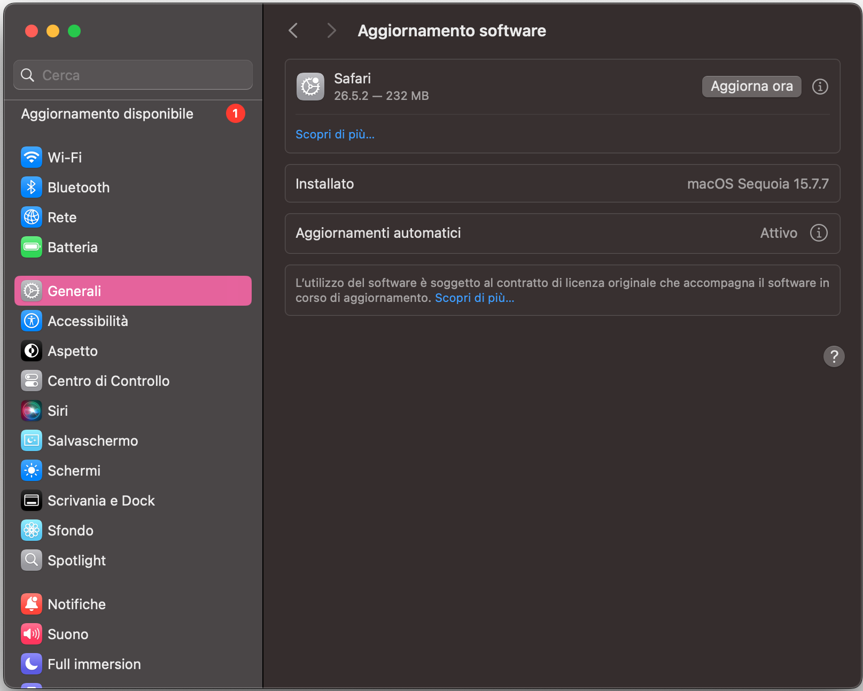Open Wi-Fi settings in sidebar
The height and width of the screenshot is (691, 863).
point(133,157)
